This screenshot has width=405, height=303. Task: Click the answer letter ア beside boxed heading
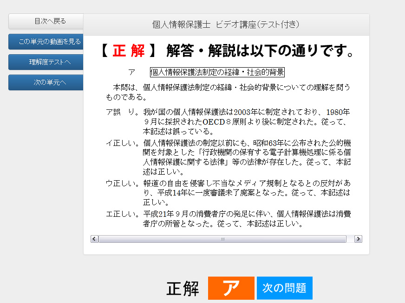click(132, 72)
